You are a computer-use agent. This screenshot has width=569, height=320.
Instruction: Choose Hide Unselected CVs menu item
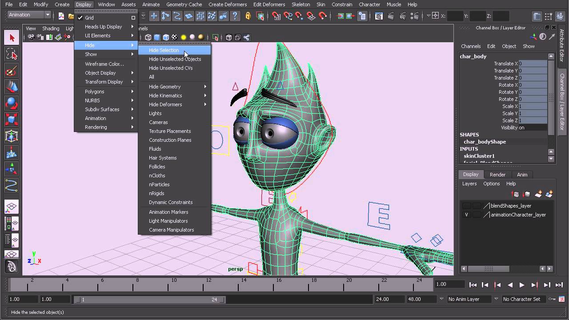coord(174,68)
